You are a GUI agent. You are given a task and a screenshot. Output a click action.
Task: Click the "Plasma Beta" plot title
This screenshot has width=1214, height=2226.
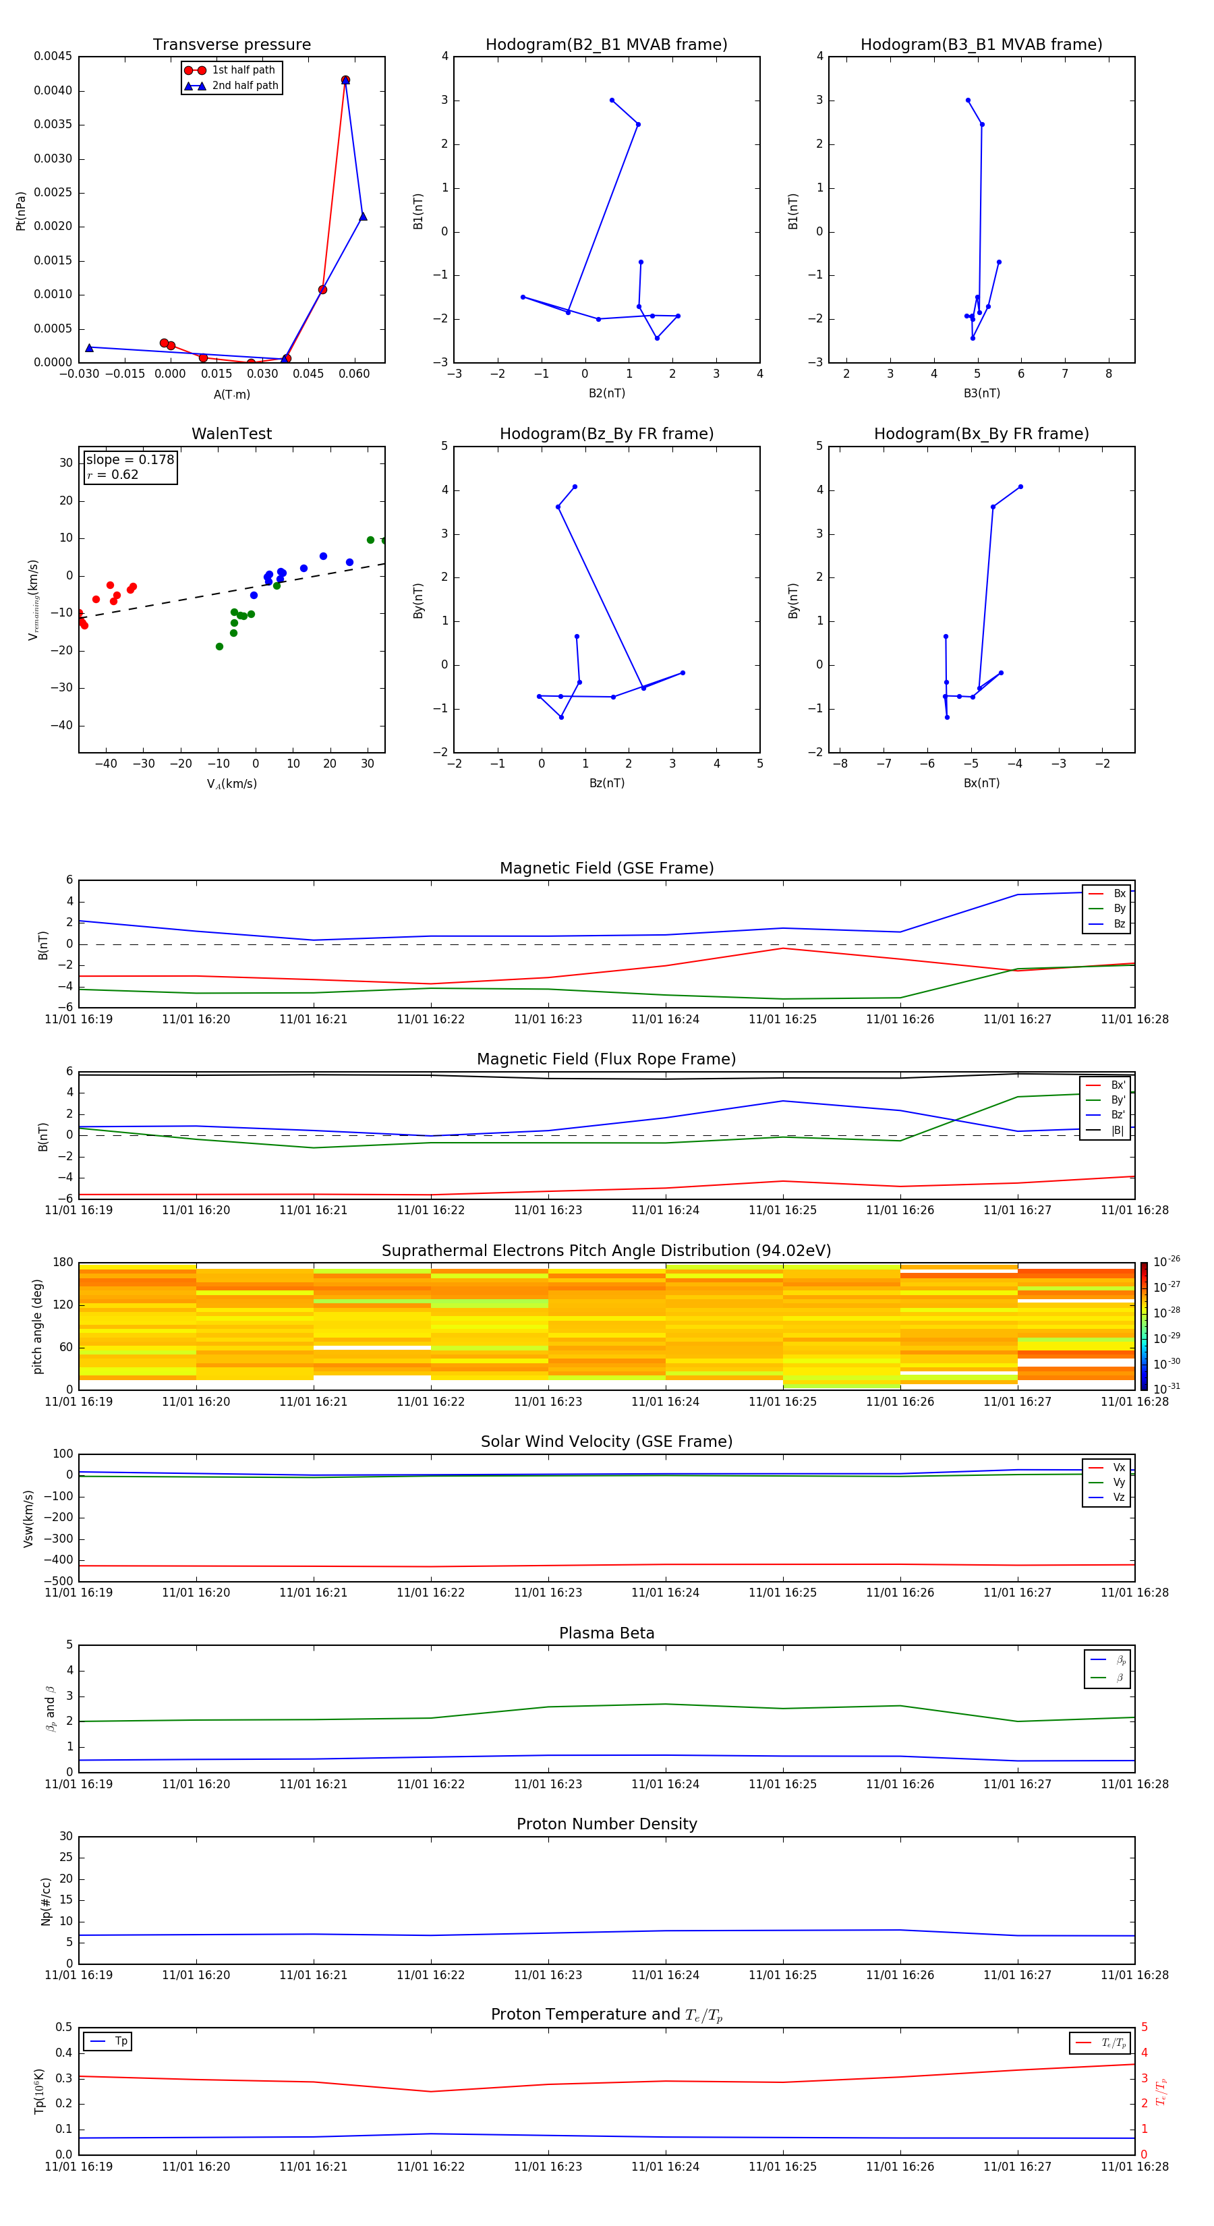pos(606,1634)
